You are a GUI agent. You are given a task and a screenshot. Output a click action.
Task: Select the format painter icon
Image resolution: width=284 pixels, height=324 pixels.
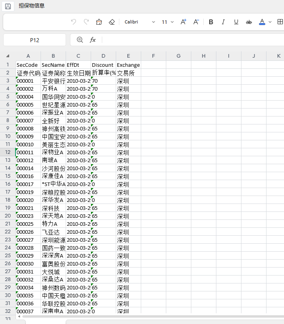(99, 22)
